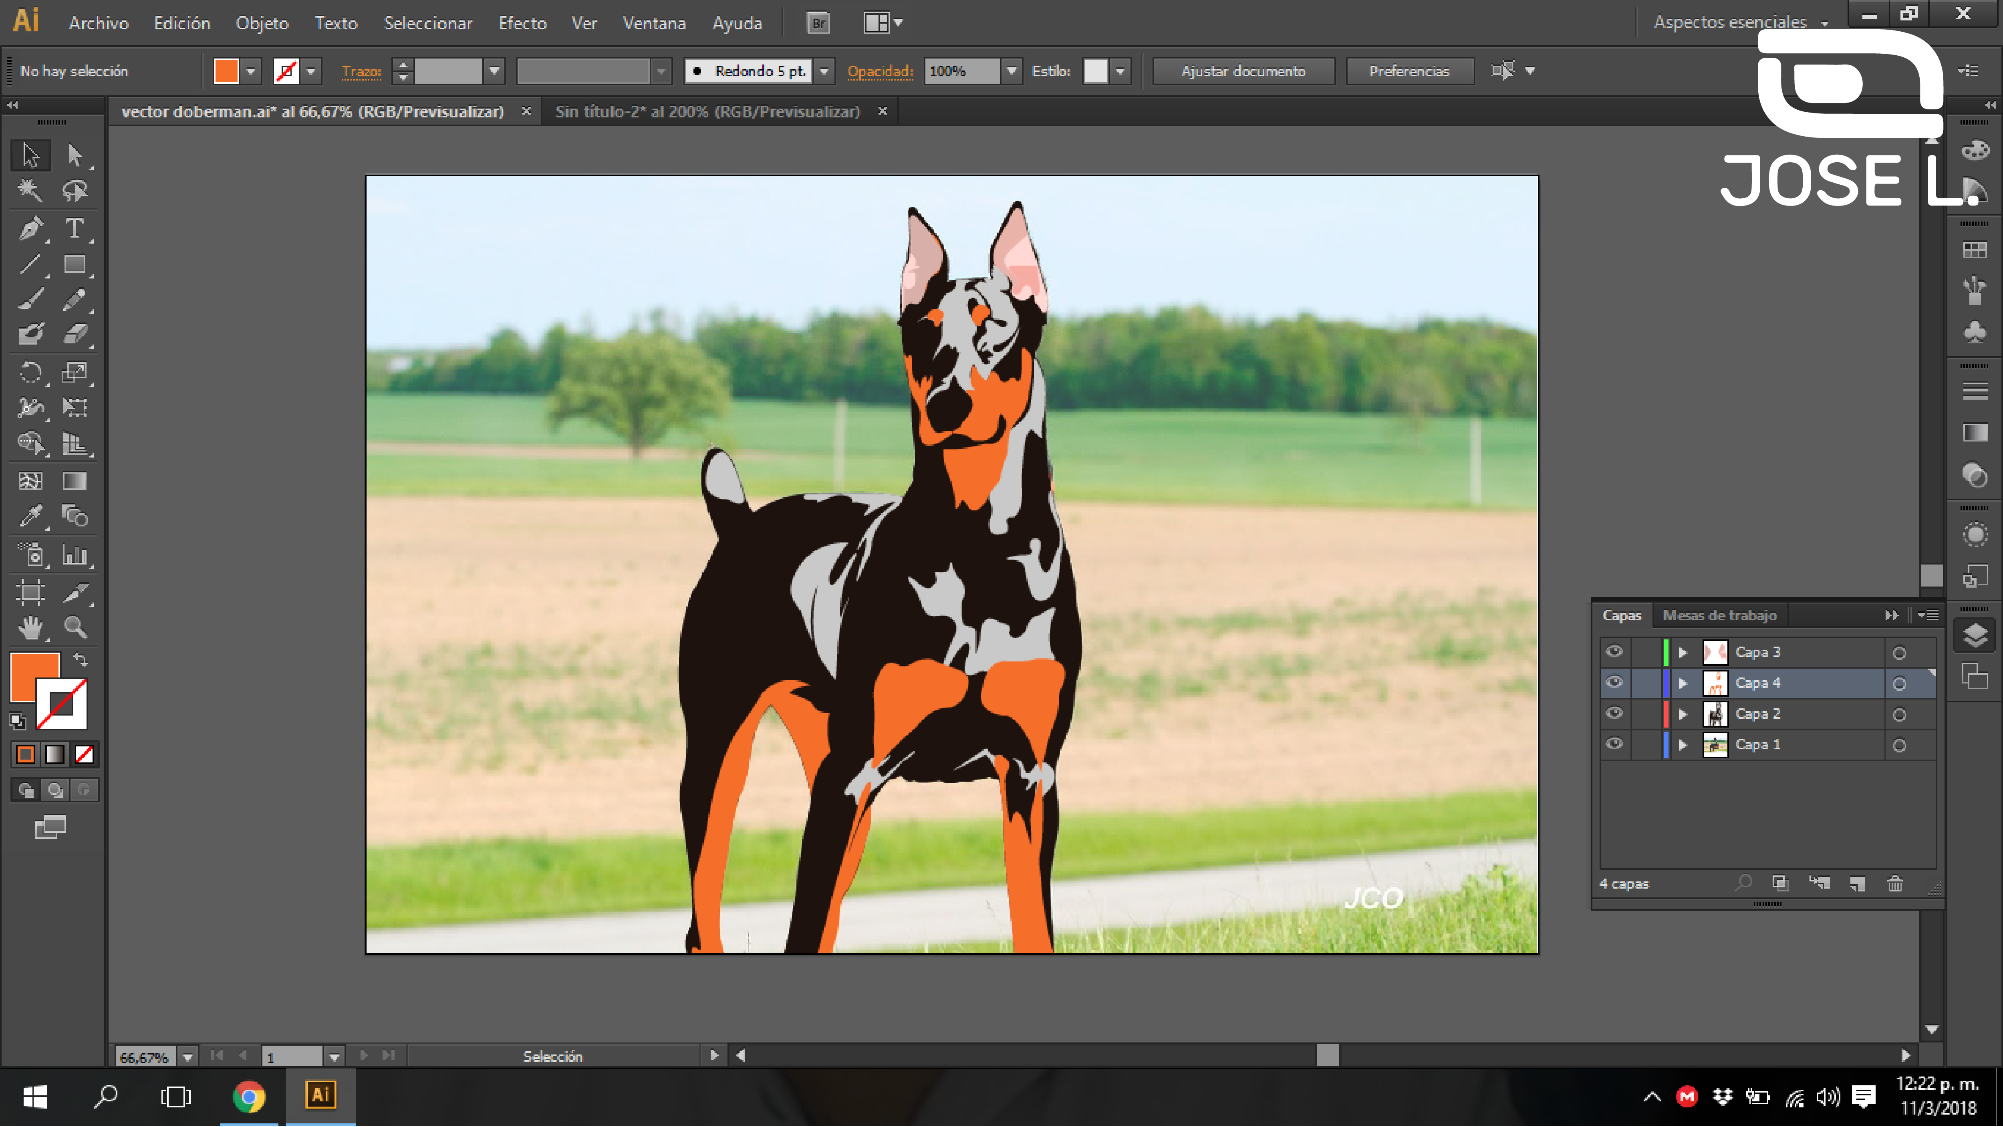Open fill color dropdown in control bar
This screenshot has height=1127, width=2003.
point(250,72)
